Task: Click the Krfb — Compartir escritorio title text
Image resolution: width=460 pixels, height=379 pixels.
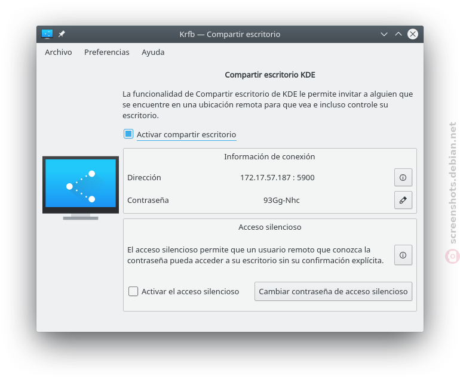Action: pos(230,34)
